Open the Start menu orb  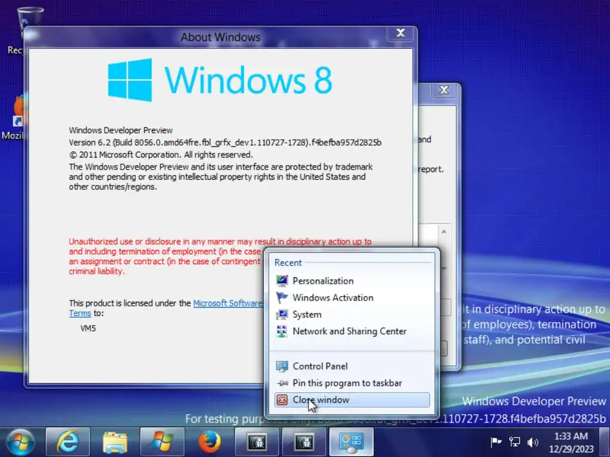point(20,442)
